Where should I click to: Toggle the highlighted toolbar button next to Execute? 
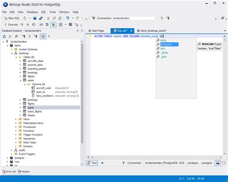click(x=53, y=24)
